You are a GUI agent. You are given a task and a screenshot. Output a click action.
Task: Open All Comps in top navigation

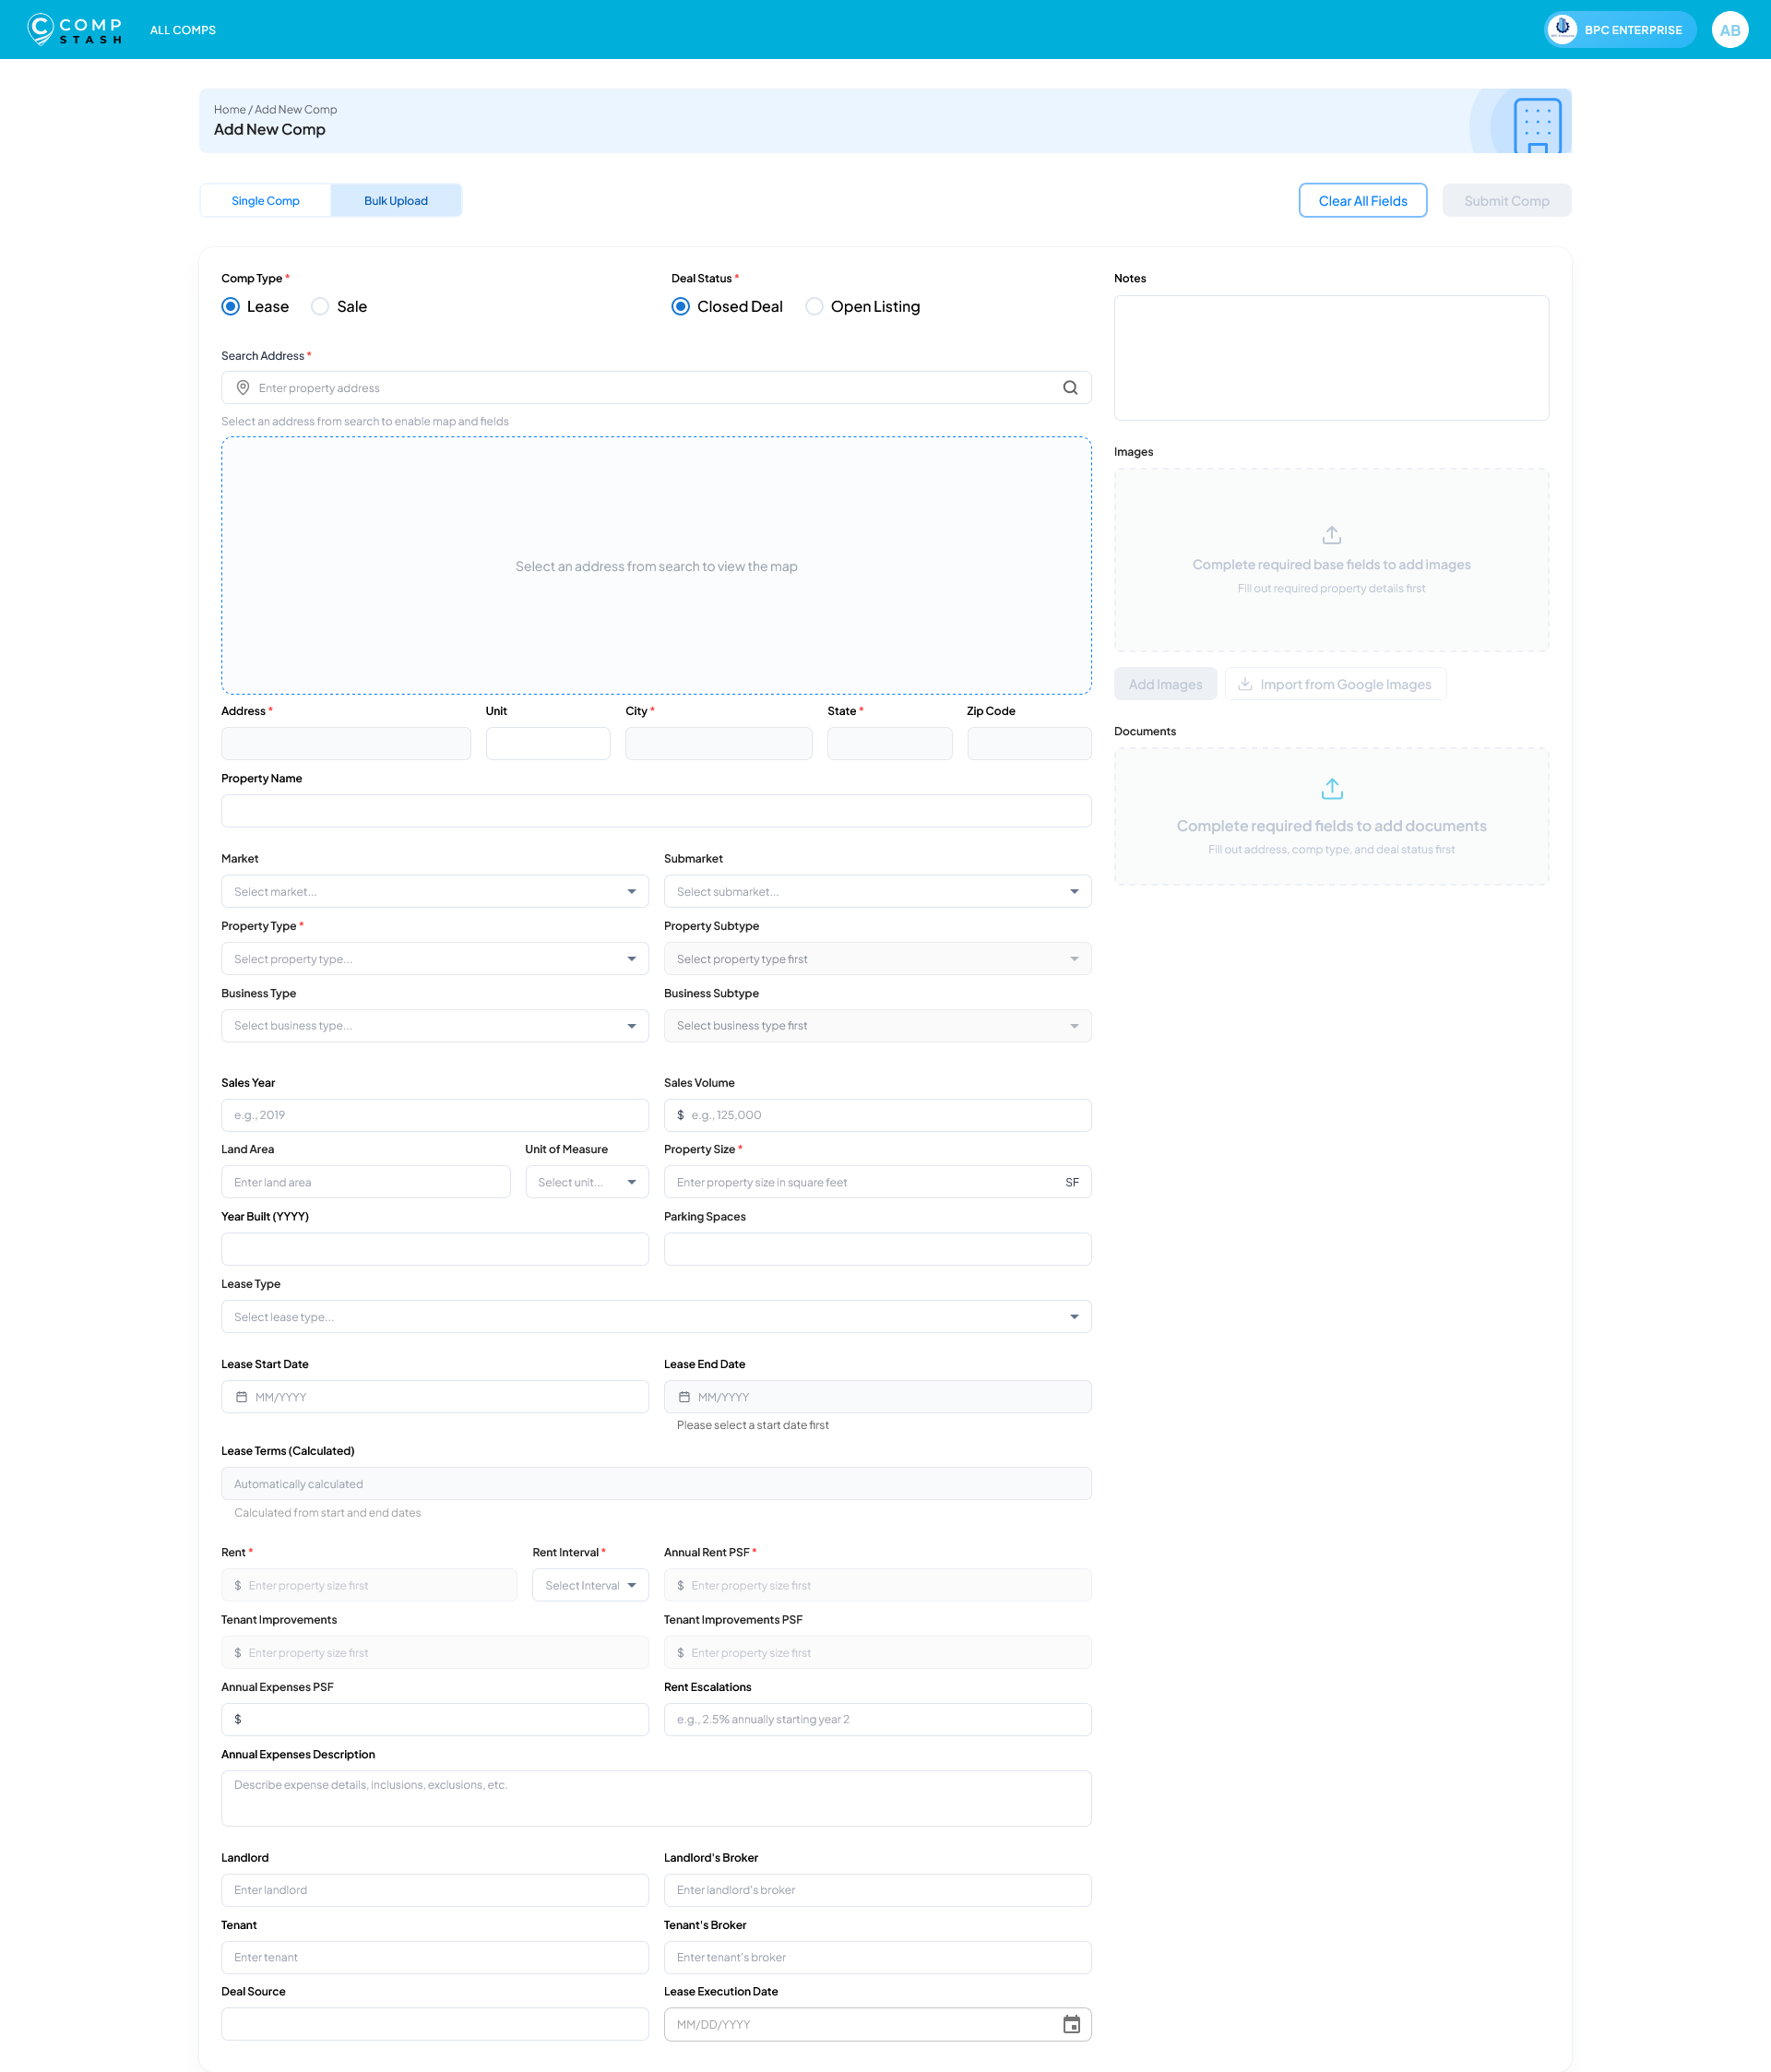(x=183, y=30)
